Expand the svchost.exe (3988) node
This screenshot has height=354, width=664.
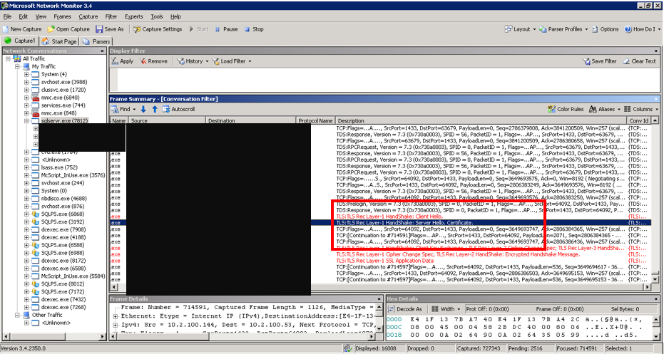tap(26, 82)
